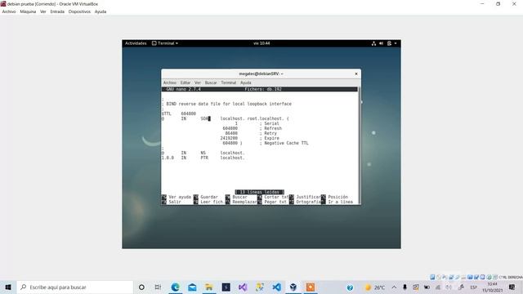Click the GNOME power icon
Viewport: 523px width, 294px height.
[x=389, y=43]
